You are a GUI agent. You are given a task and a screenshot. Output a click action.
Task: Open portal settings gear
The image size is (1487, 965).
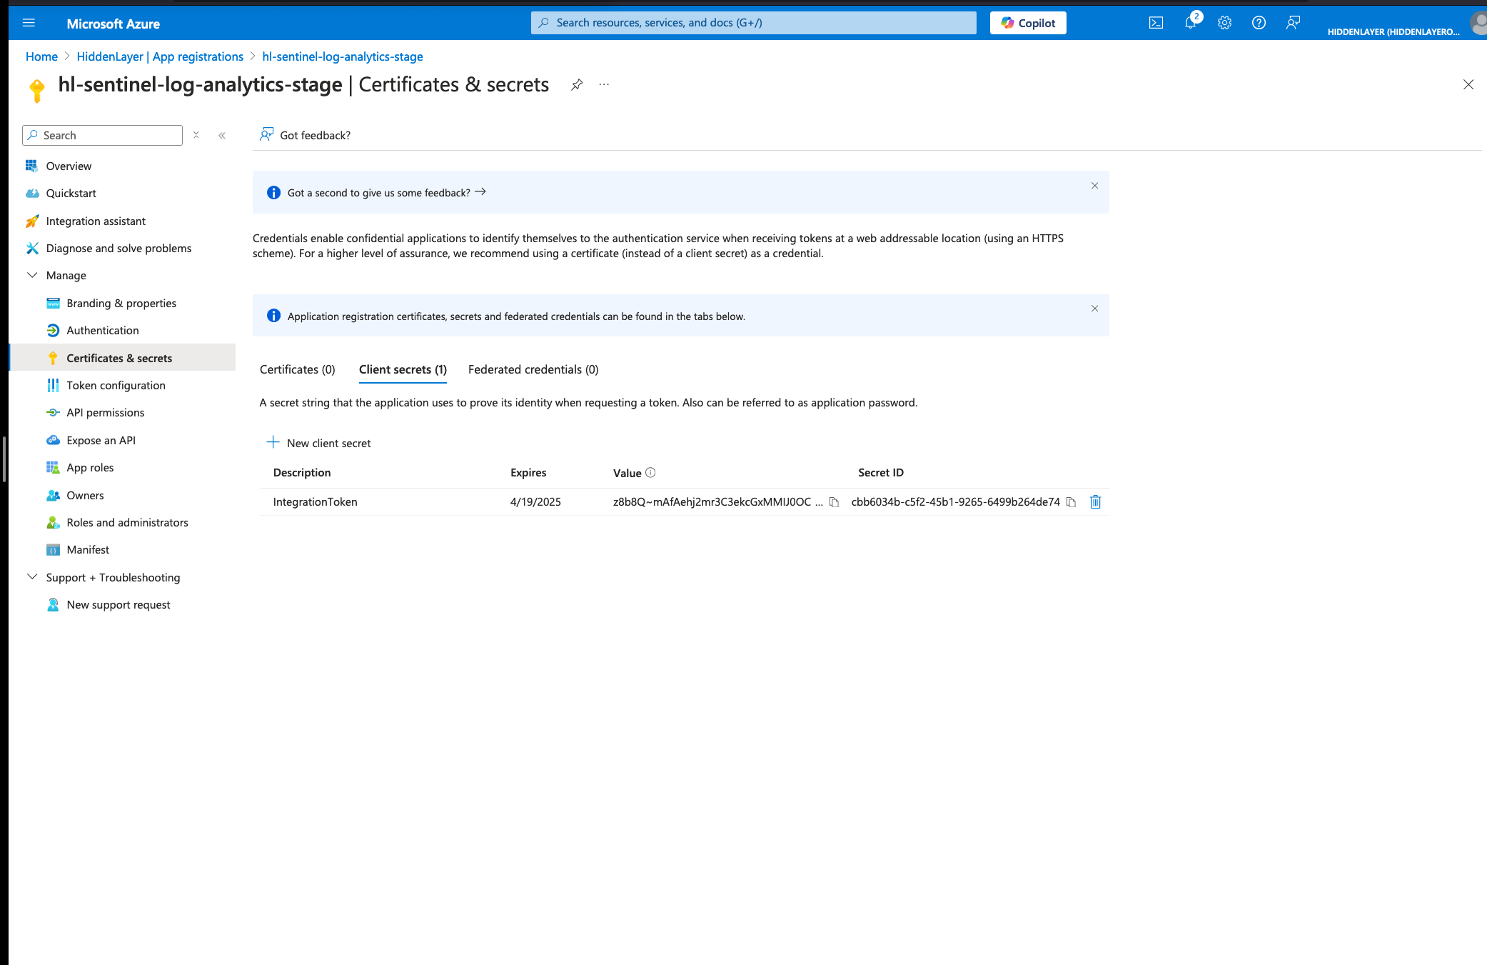tap(1224, 23)
